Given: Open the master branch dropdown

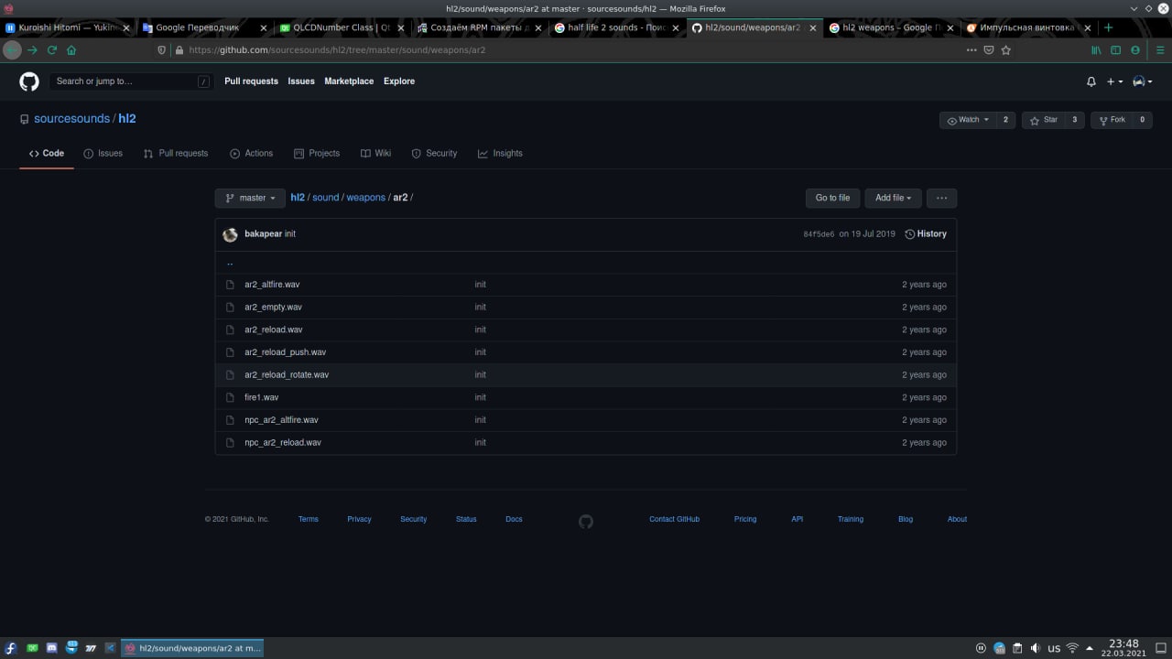Looking at the screenshot, I should (x=250, y=198).
